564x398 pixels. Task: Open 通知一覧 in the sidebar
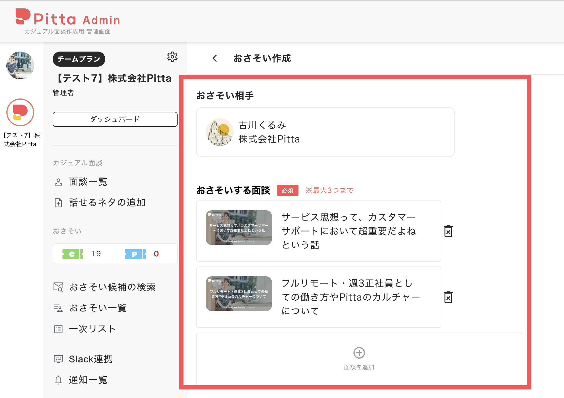tap(88, 379)
